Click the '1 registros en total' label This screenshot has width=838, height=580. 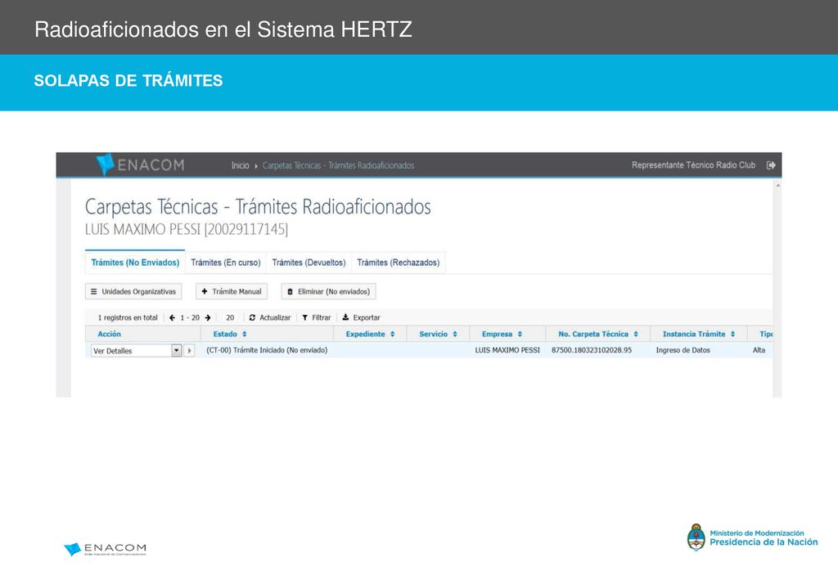(128, 317)
